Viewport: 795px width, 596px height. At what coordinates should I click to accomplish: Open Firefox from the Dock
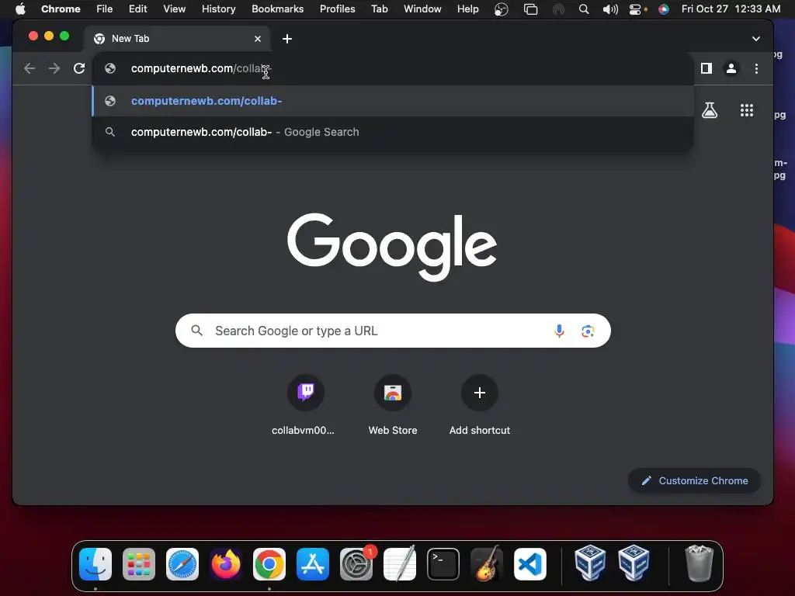tap(226, 564)
